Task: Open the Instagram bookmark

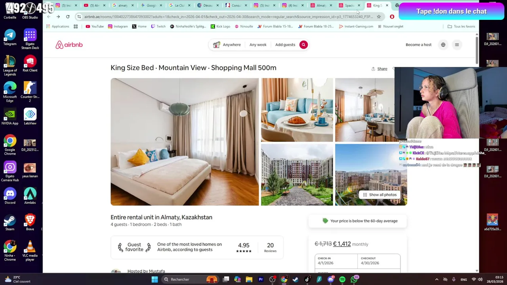Action: coord(118,27)
